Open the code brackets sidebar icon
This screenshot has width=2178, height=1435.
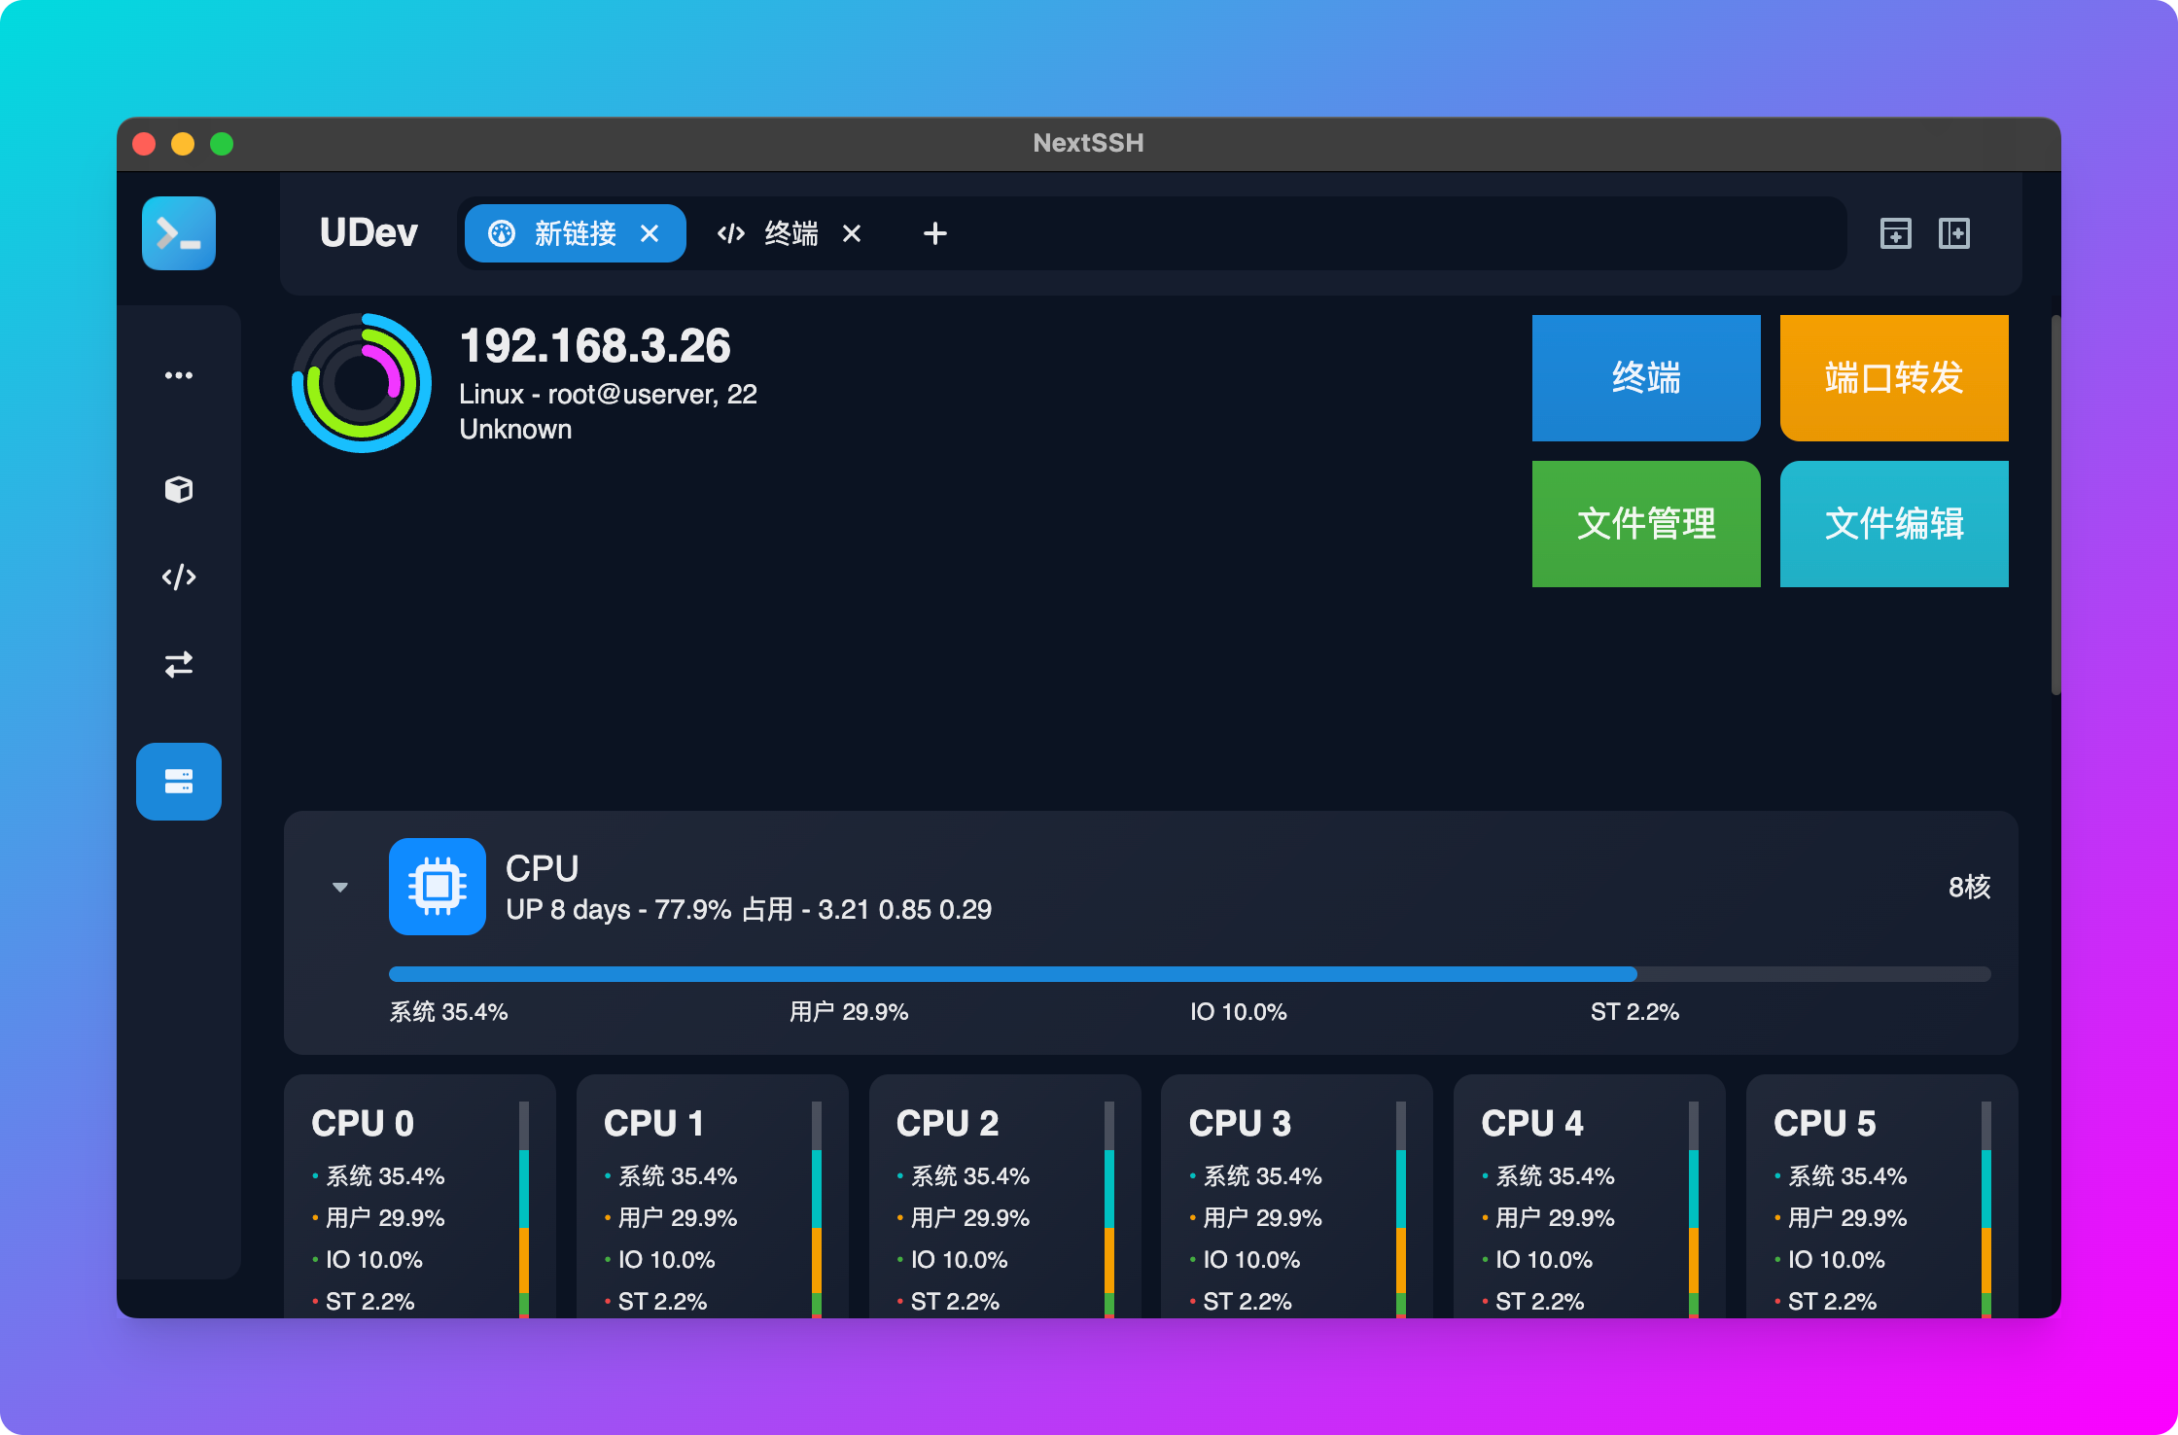point(179,577)
